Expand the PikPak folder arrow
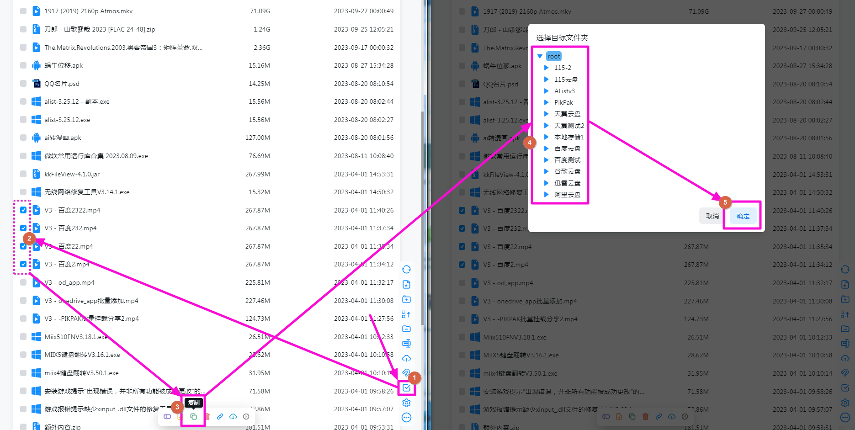Image resolution: width=855 pixels, height=430 pixels. [x=546, y=102]
